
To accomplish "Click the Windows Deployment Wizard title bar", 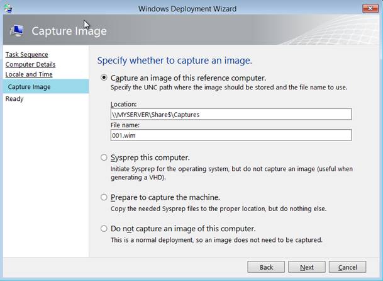I will click(x=187, y=9).
